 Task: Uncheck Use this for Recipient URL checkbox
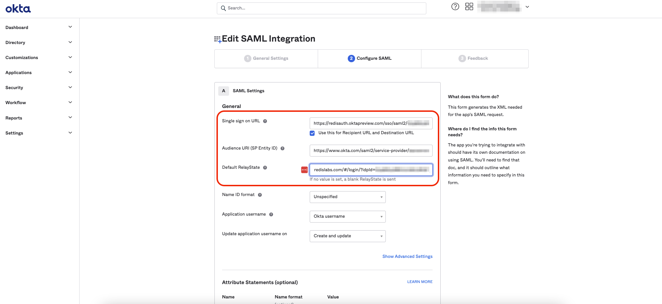tap(312, 133)
